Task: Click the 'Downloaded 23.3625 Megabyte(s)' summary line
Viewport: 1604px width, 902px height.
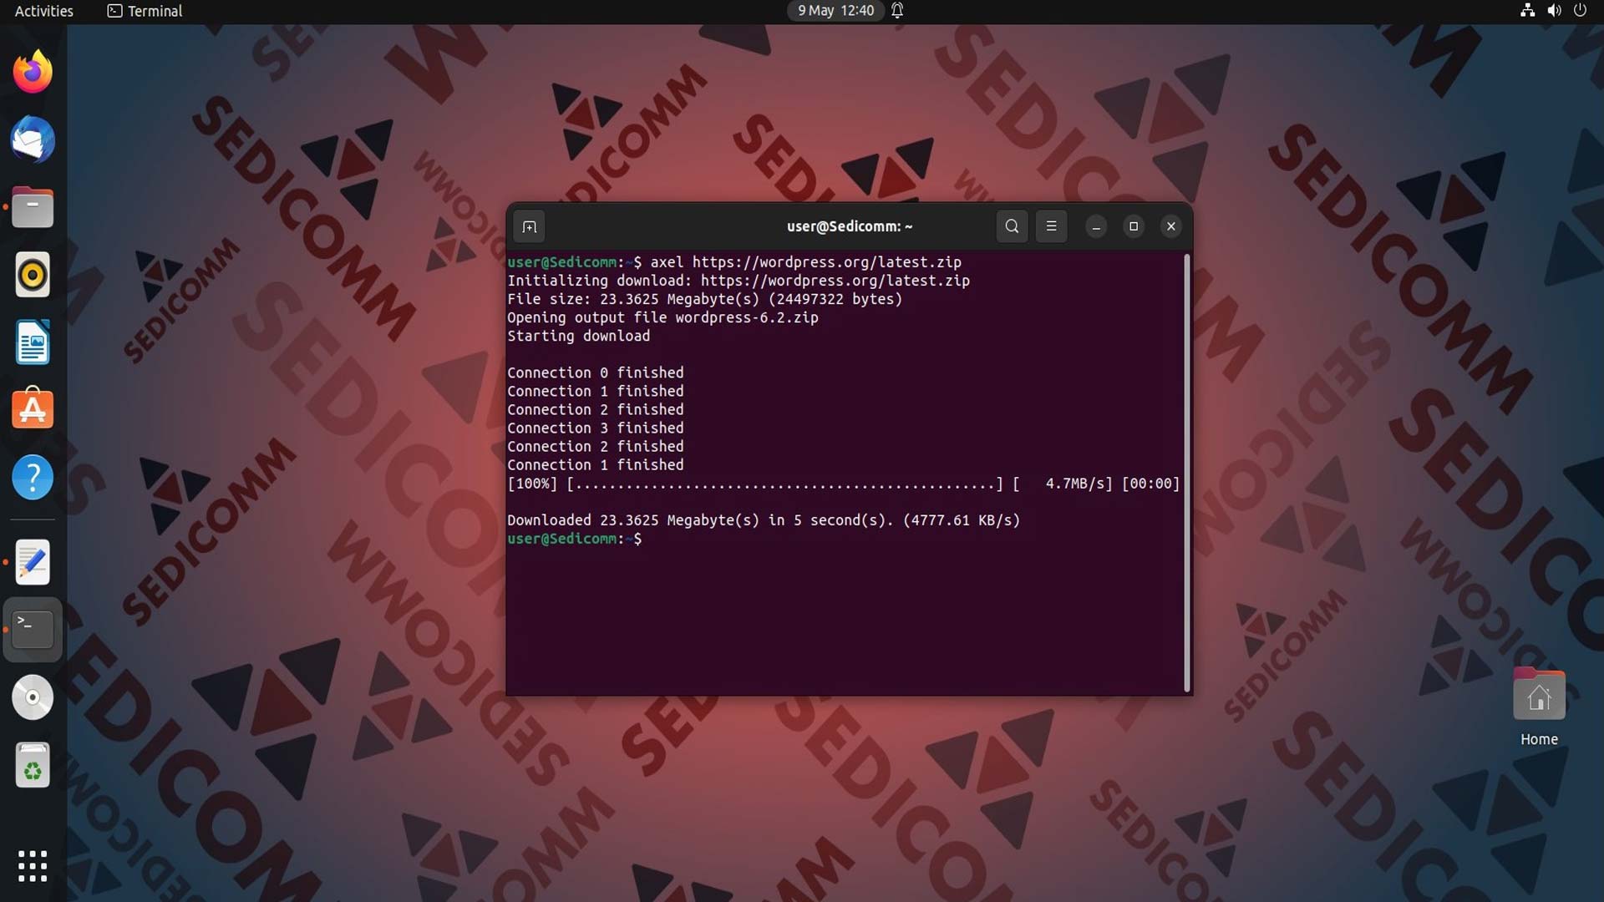Action: pos(764,520)
